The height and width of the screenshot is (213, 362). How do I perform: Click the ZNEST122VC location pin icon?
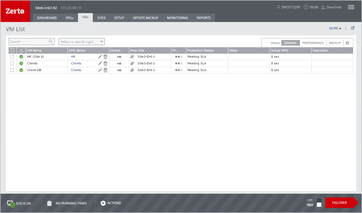pos(278,7)
